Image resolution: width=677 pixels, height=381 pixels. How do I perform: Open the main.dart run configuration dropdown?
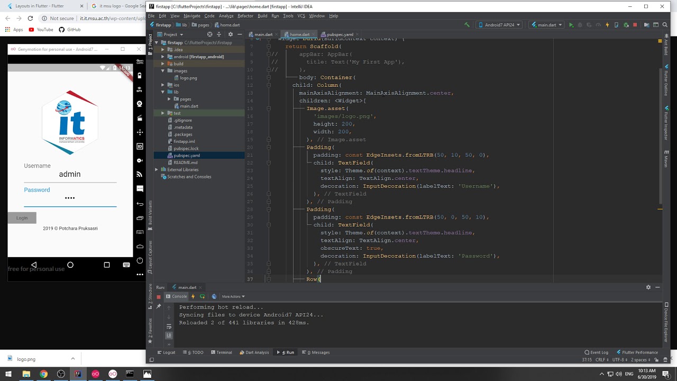pyautogui.click(x=546, y=25)
